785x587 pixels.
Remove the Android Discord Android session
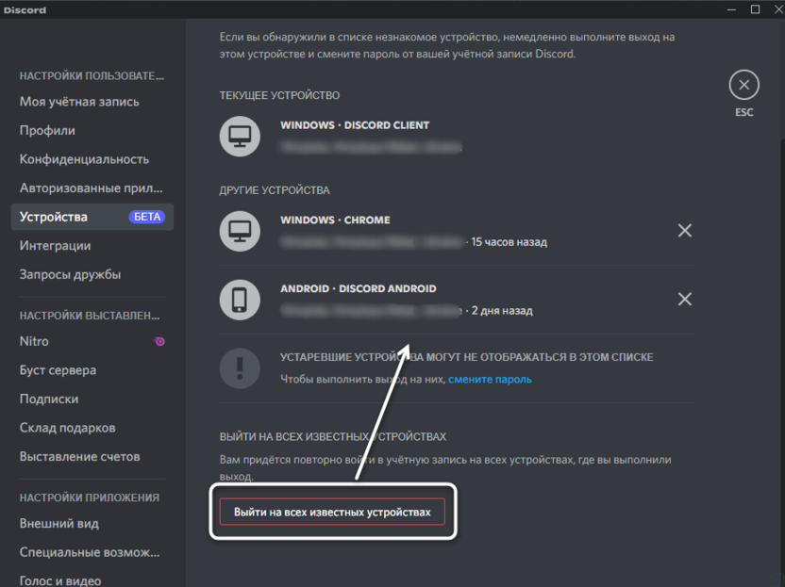click(x=684, y=299)
